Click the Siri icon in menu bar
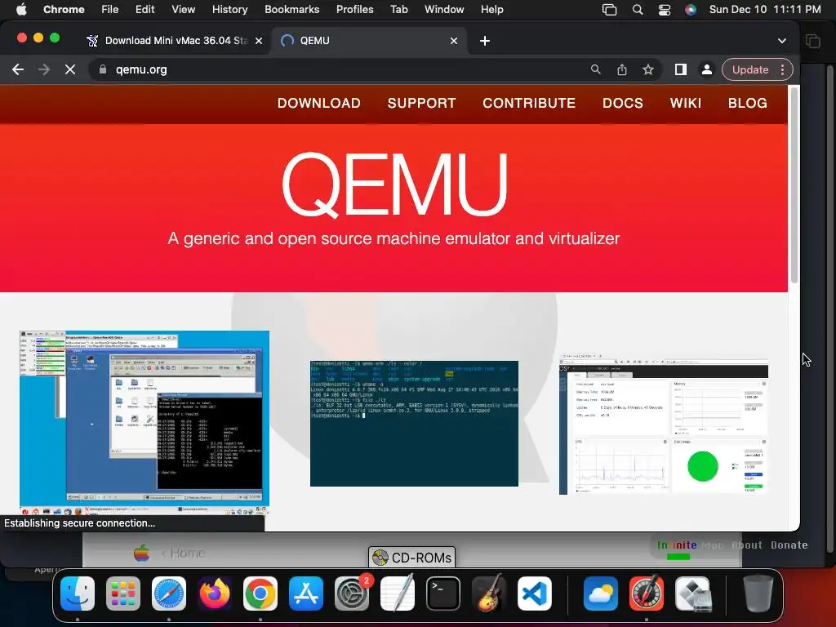This screenshot has height=627, width=836. click(691, 10)
